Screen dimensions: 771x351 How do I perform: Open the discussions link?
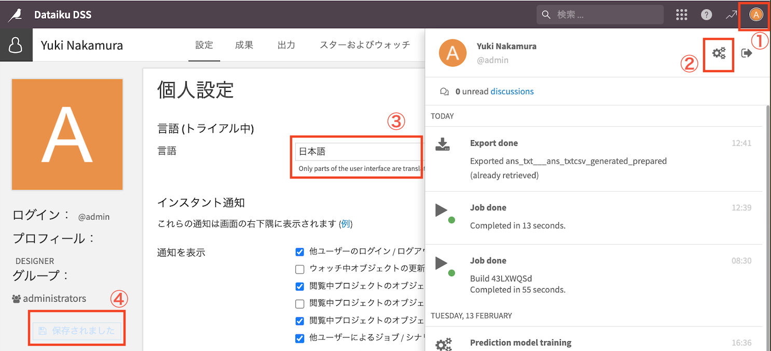pyautogui.click(x=512, y=91)
